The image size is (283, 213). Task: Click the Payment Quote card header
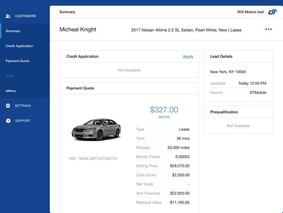click(129, 88)
